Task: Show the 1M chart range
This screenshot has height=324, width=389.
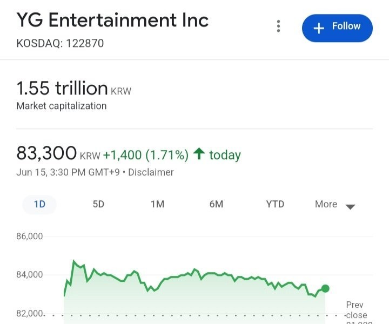Action: [x=157, y=204]
